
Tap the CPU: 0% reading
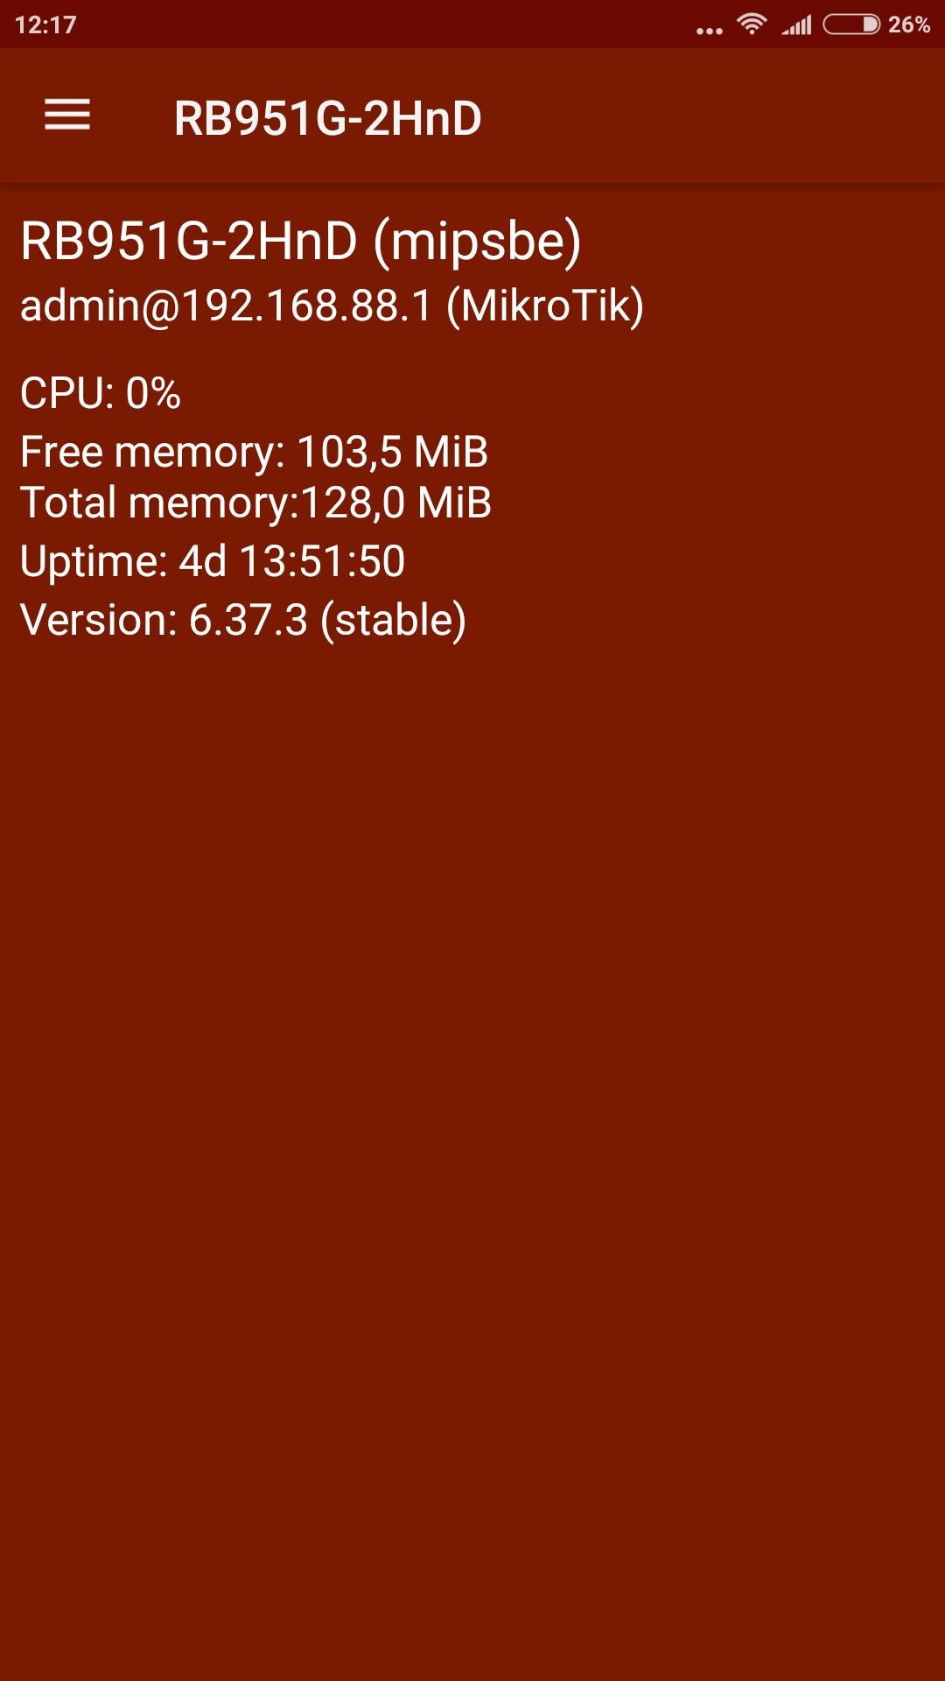(101, 393)
